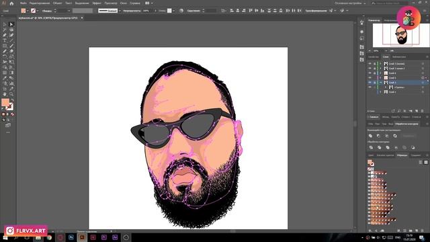Select the Type tool
Screen dimensions: 430x242
pos(5,40)
